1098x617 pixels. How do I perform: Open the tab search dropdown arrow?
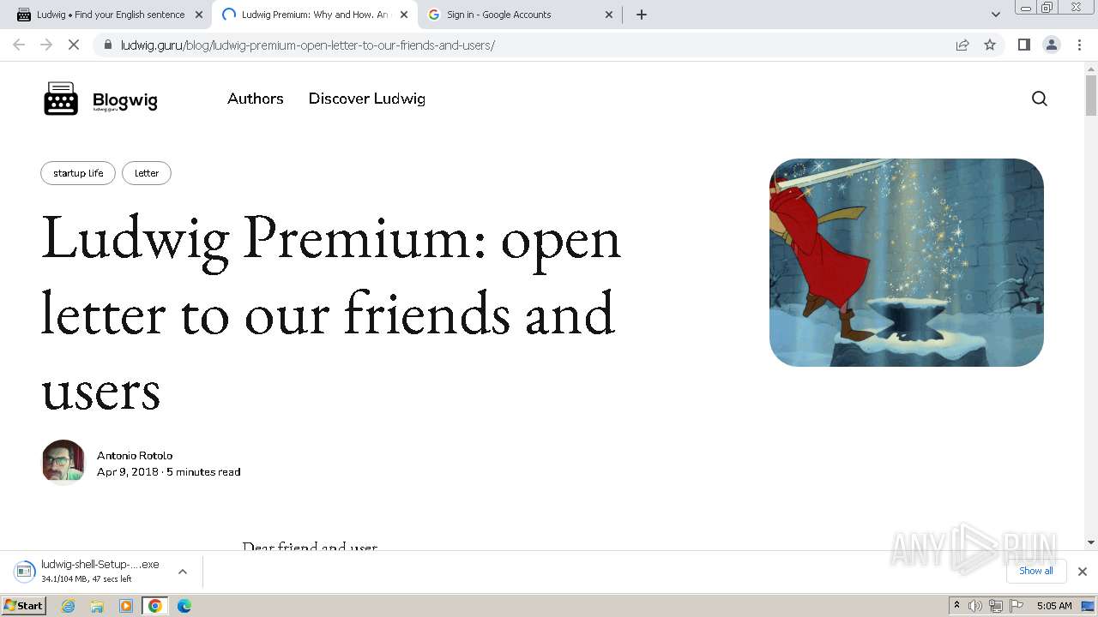click(996, 15)
